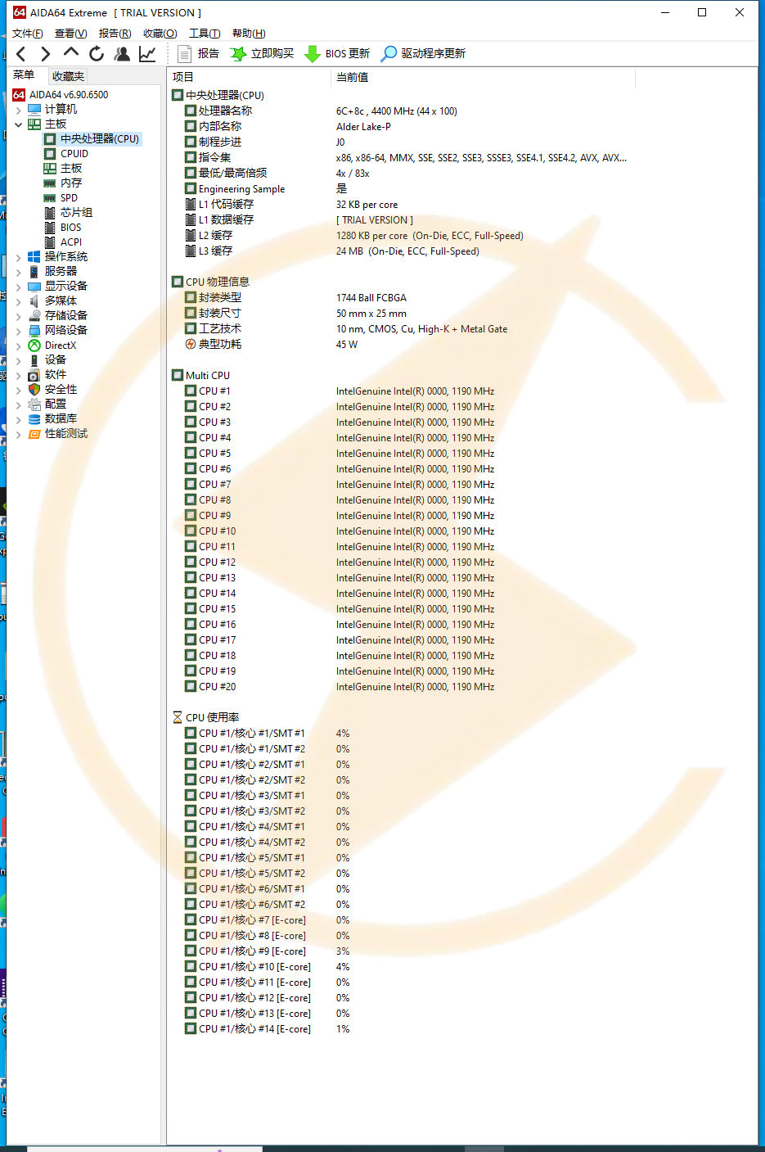
Task: Expand the 操作系统 tree node
Action: (19, 257)
